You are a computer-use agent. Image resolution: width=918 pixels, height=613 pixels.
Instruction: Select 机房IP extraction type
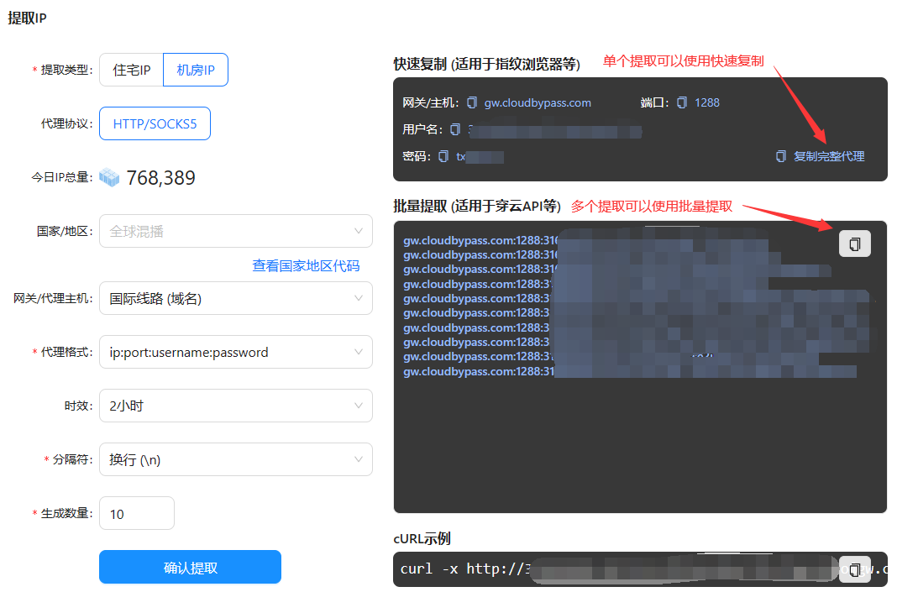pos(196,70)
